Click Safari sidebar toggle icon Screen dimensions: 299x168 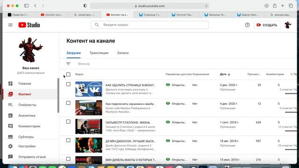click(26, 6)
